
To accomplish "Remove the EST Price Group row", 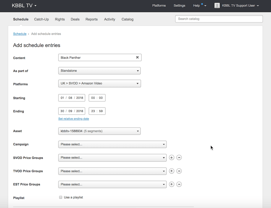I will (x=179, y=184).
